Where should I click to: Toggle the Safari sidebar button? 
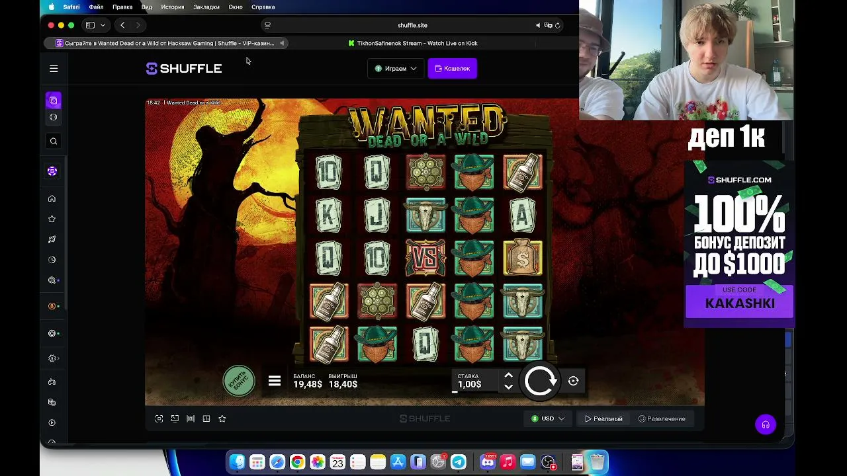[91, 25]
